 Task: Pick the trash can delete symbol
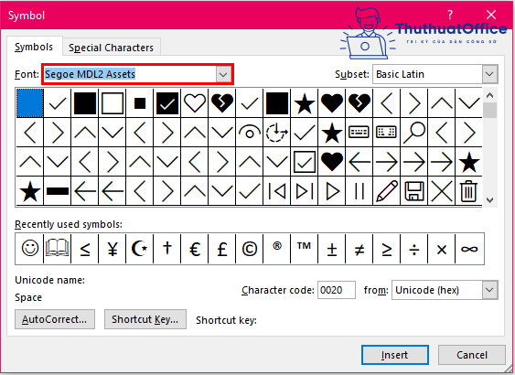(x=468, y=191)
